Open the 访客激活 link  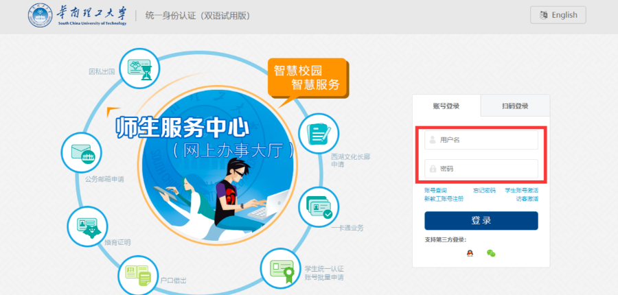[527, 199]
